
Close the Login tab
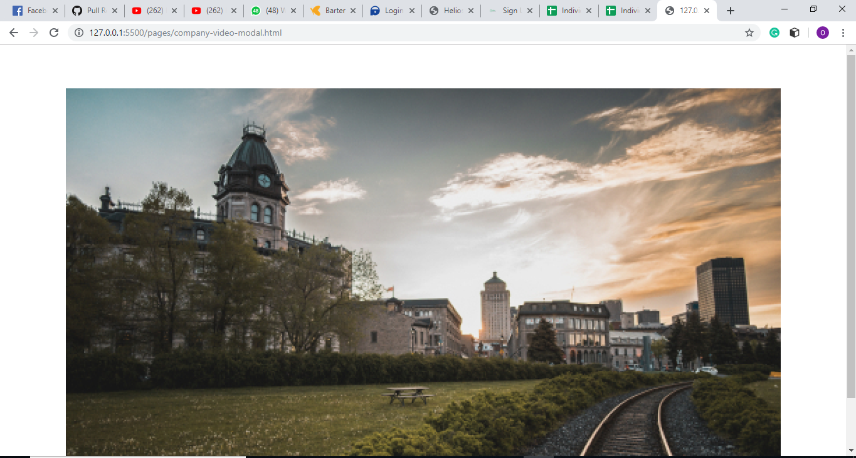coord(412,11)
